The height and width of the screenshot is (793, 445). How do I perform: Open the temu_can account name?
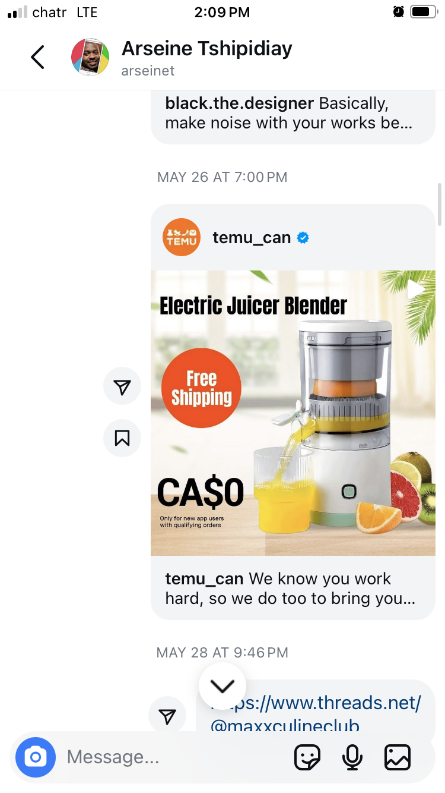pyautogui.click(x=252, y=238)
